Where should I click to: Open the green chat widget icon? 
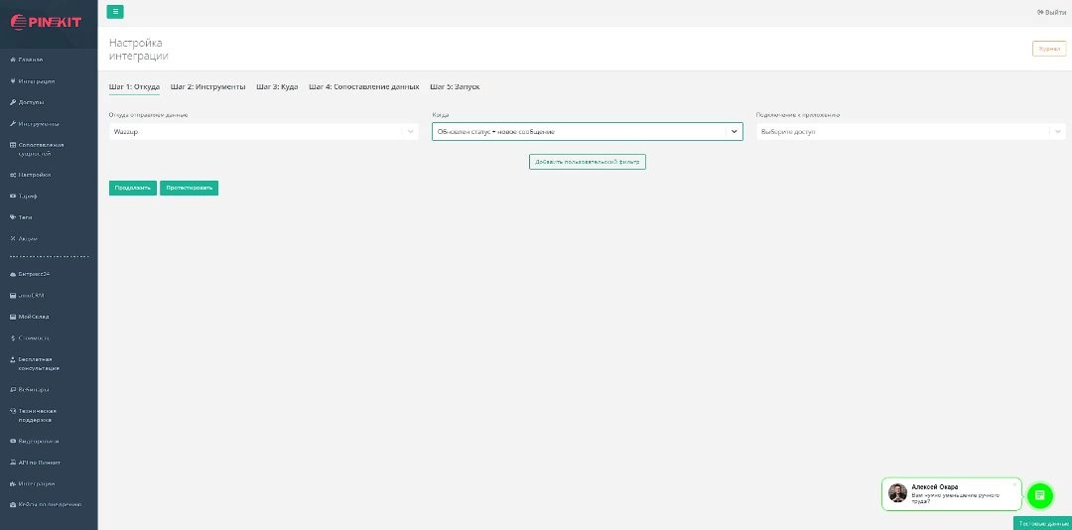[1039, 494]
